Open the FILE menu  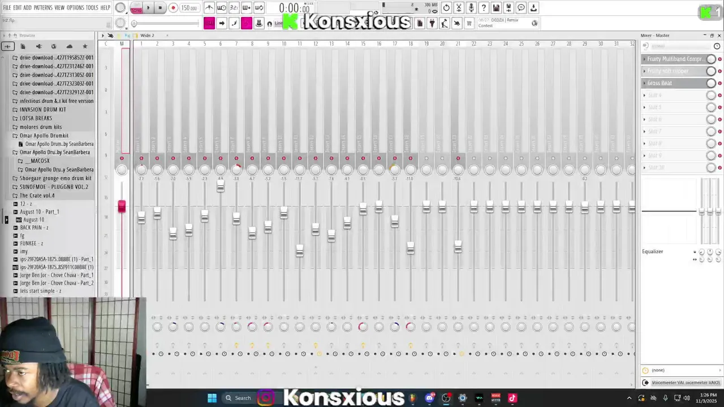[7, 8]
